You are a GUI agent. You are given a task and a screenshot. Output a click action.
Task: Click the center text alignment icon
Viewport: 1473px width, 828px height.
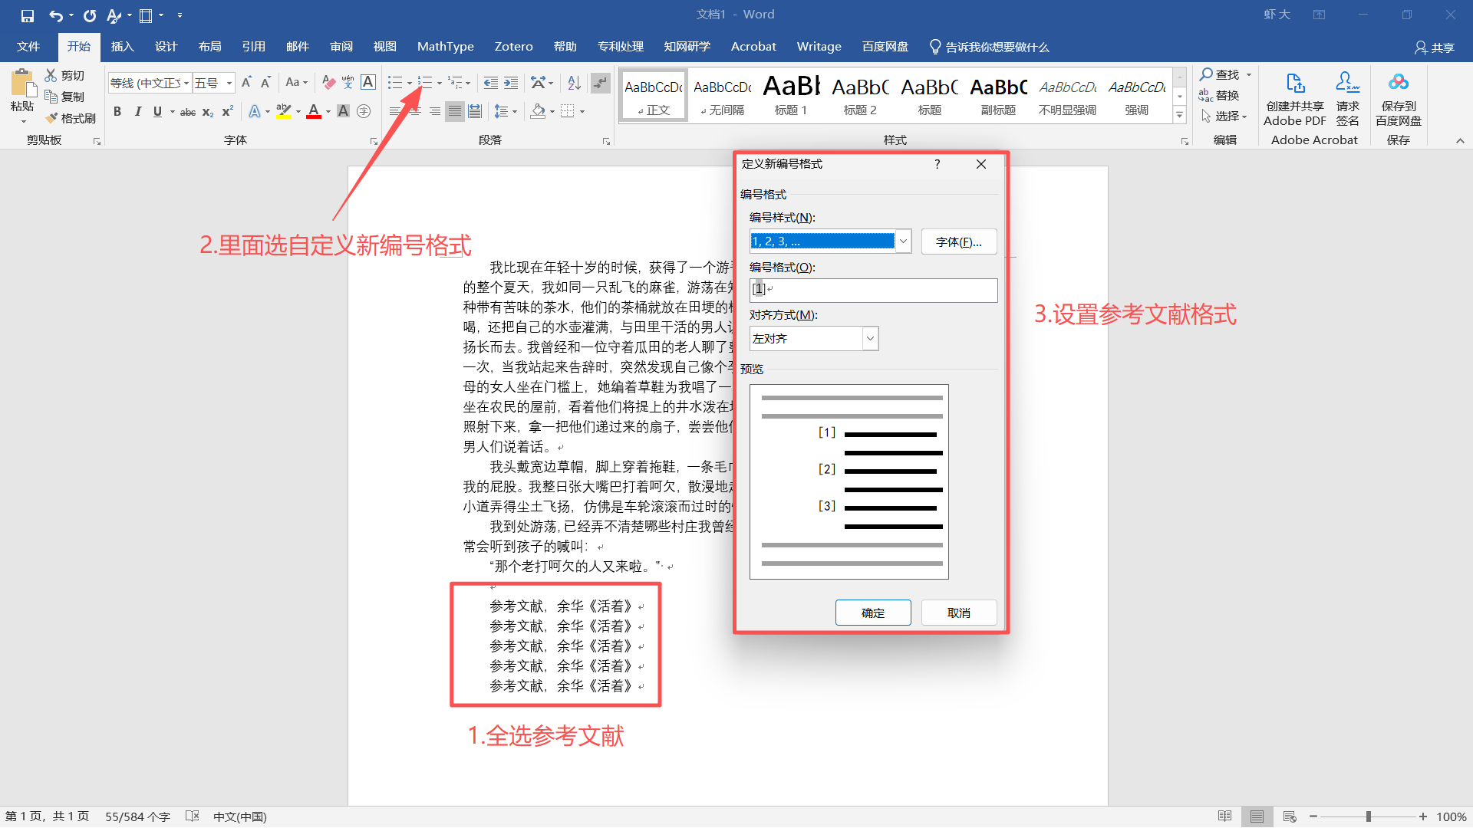(x=415, y=112)
